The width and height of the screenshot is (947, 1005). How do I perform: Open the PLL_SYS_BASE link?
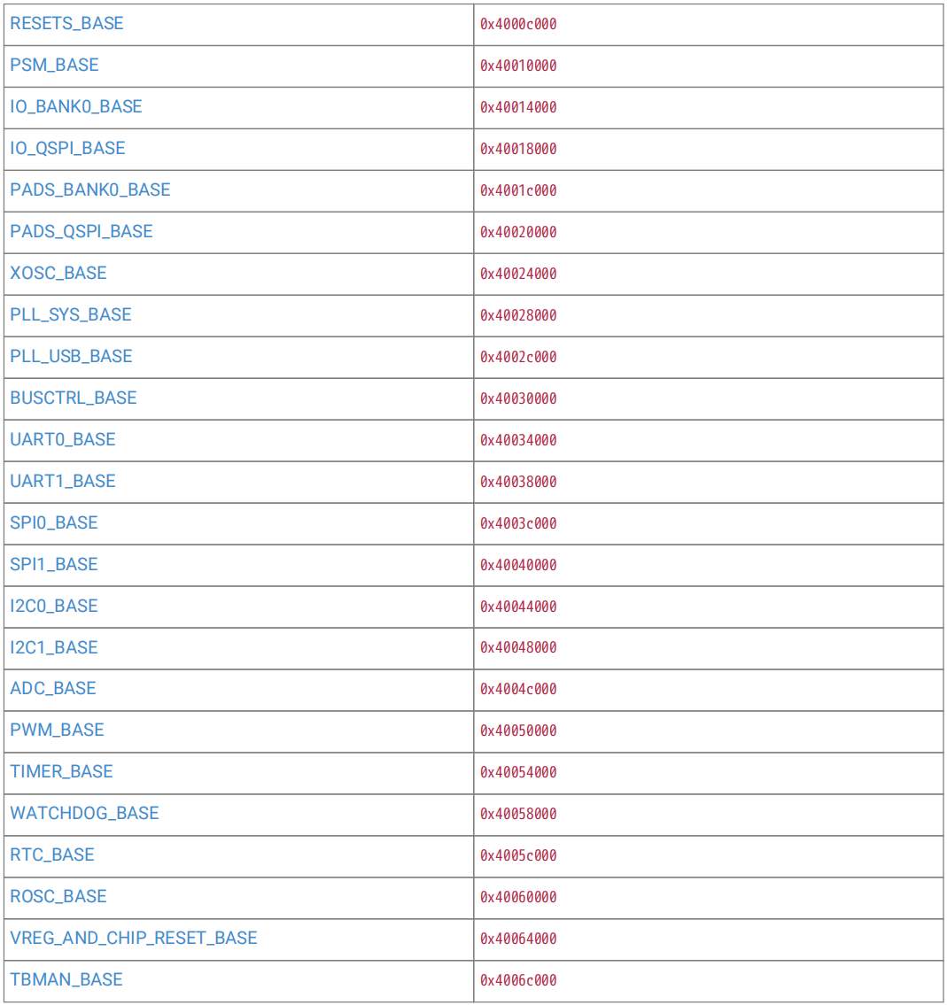[x=71, y=314]
